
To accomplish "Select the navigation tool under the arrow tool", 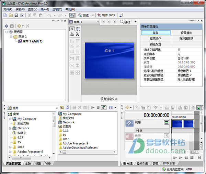I will point(72,34).
